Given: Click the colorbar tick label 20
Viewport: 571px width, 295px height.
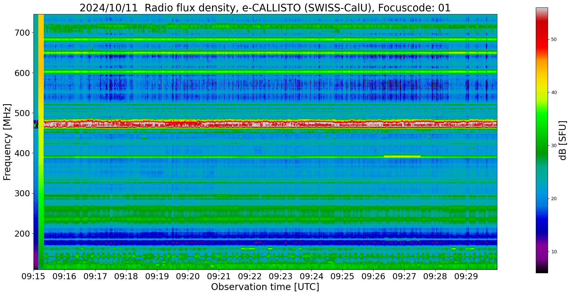Looking at the screenshot, I should click(x=554, y=199).
